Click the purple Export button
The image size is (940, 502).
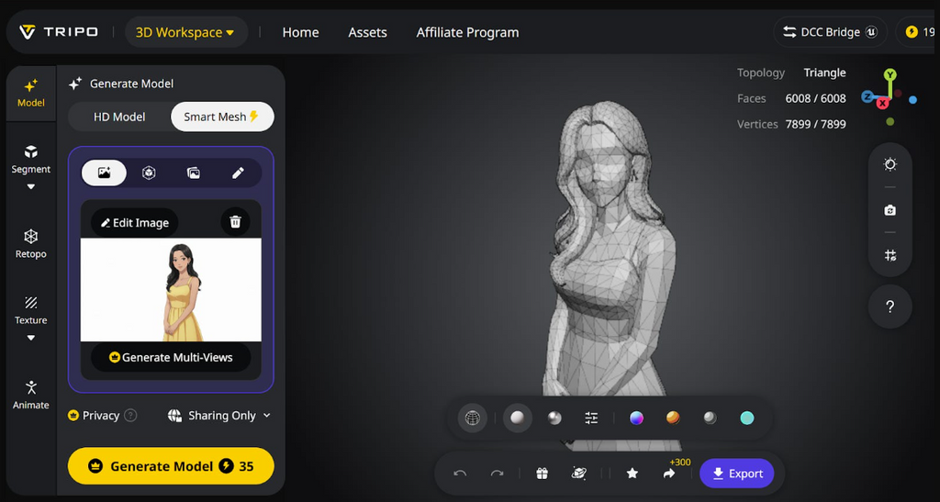coord(737,474)
